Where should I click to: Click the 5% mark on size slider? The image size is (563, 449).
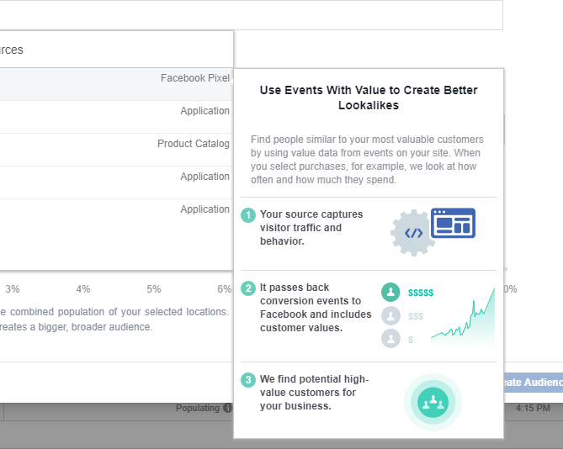pos(154,289)
